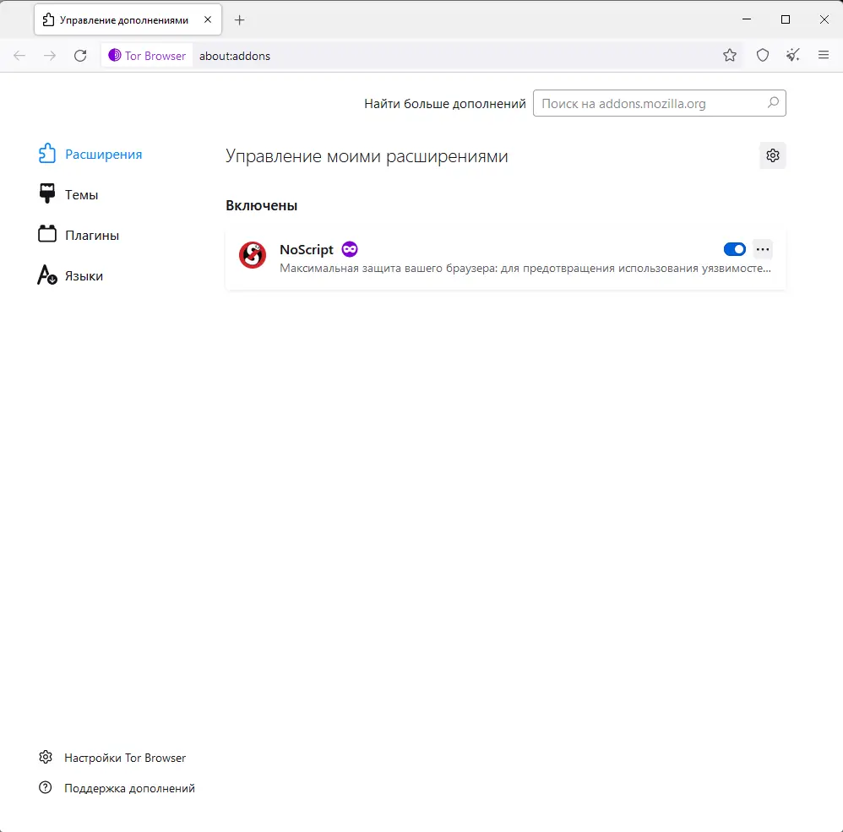The height and width of the screenshot is (832, 843).
Task: Click the NoScript extension logo
Action: click(253, 255)
